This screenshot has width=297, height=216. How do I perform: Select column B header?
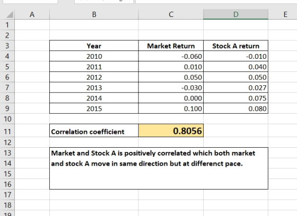pyautogui.click(x=94, y=14)
